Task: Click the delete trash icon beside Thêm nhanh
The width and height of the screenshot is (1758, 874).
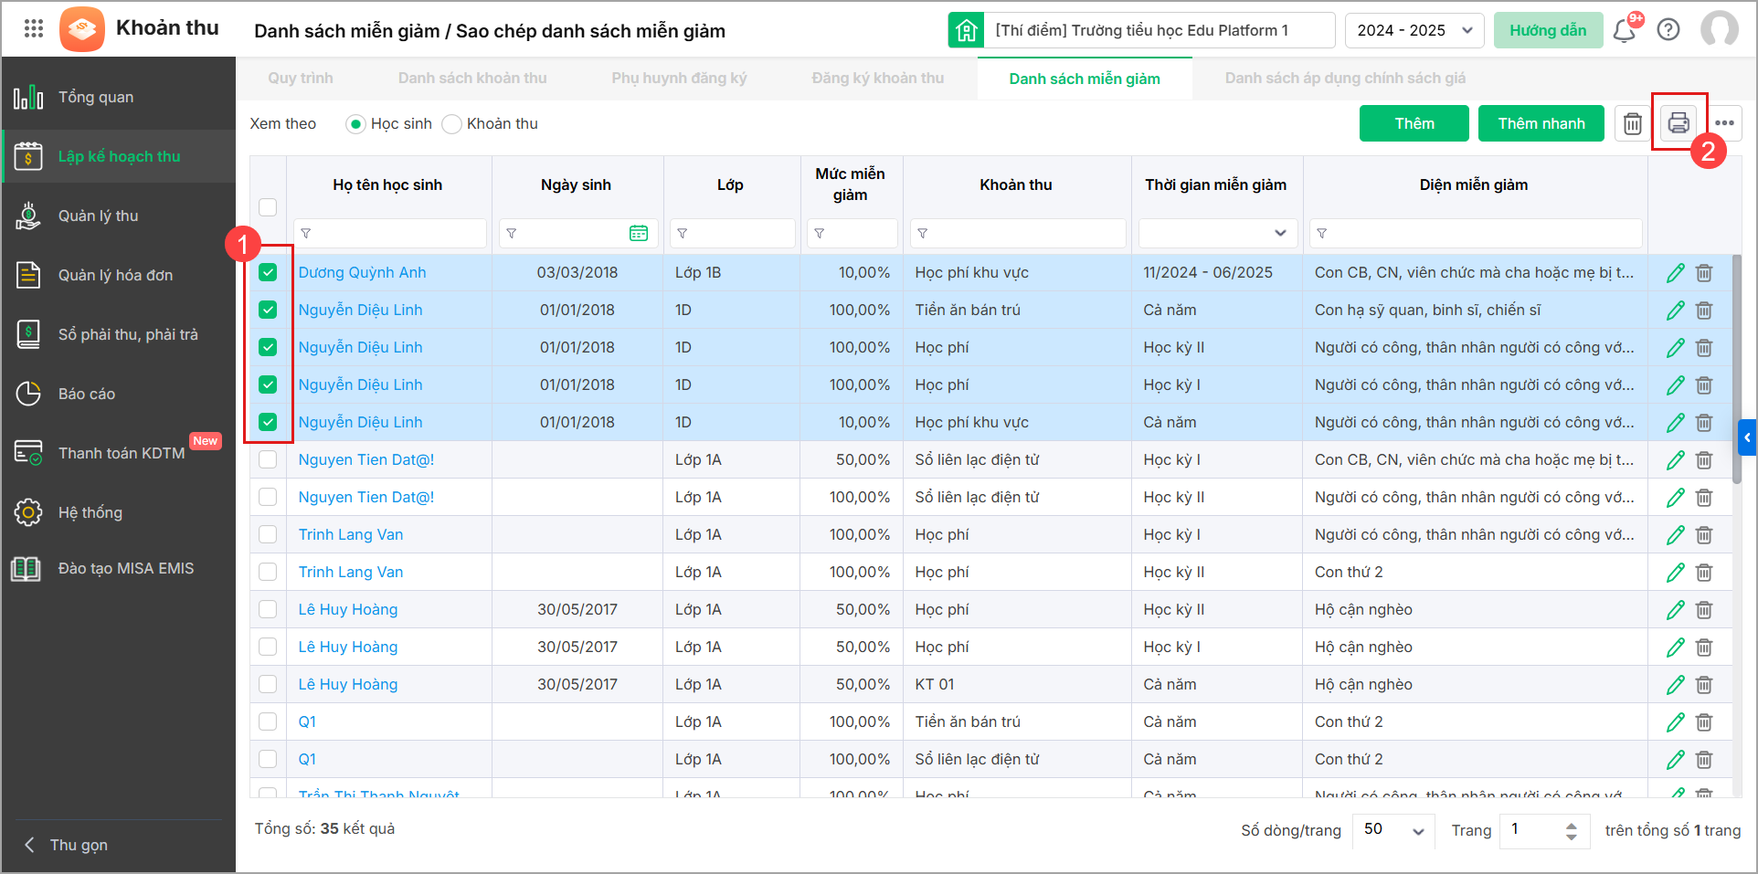Action: tap(1632, 123)
